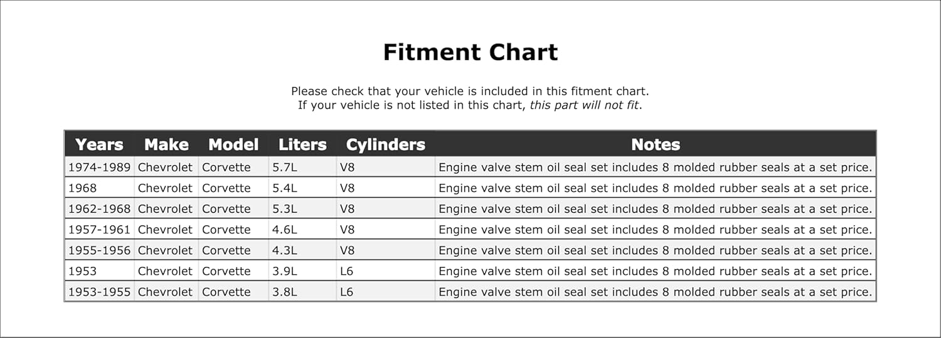The height and width of the screenshot is (338, 941).
Task: Select the 4.6L liters cell
Action: tap(285, 230)
